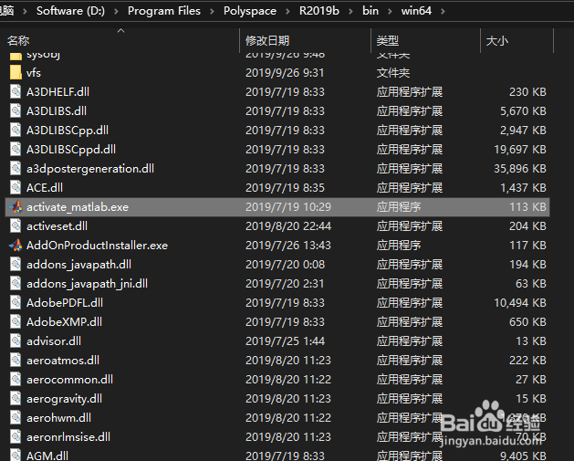Click the aerogravity.dll file icon
This screenshot has width=574, height=461.
point(16,398)
